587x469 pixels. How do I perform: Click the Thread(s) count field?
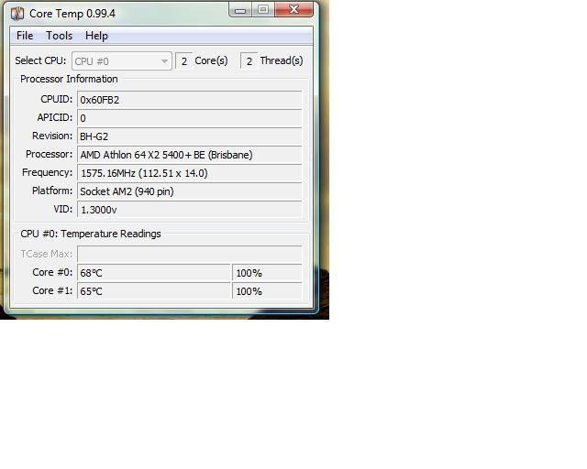(249, 61)
